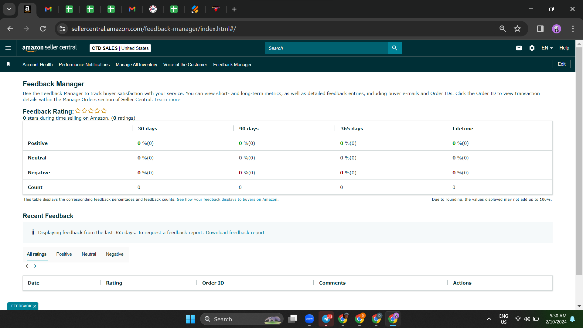Switch to the first Gmail tab
583x328 pixels.
pyautogui.click(x=48, y=9)
